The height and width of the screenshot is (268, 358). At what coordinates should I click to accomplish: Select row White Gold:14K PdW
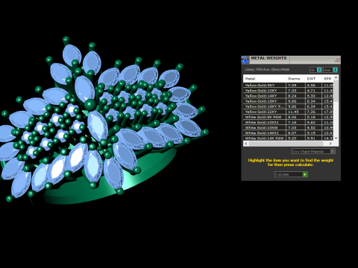[x=289, y=138]
